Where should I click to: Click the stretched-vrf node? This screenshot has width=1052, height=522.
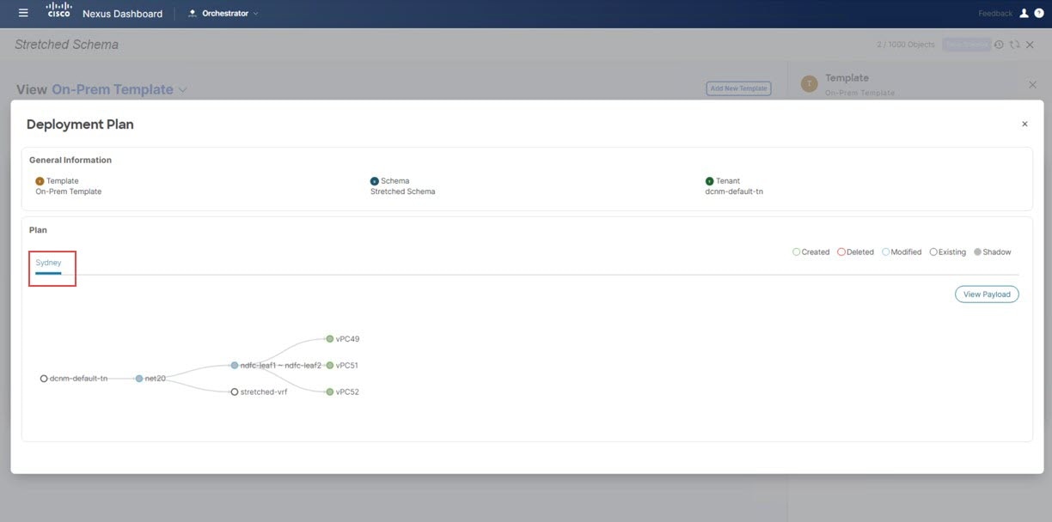click(x=235, y=391)
